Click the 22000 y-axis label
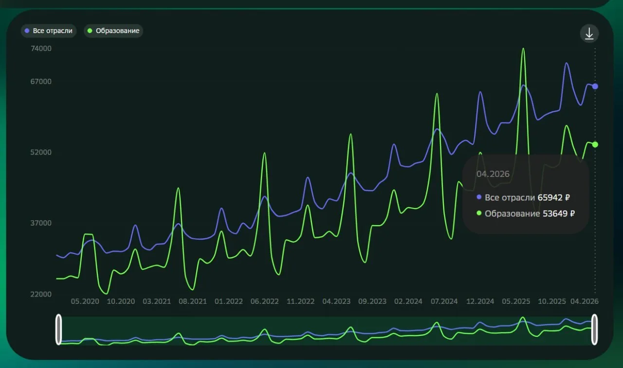Screen dimensions: 623x368 click(x=41, y=294)
